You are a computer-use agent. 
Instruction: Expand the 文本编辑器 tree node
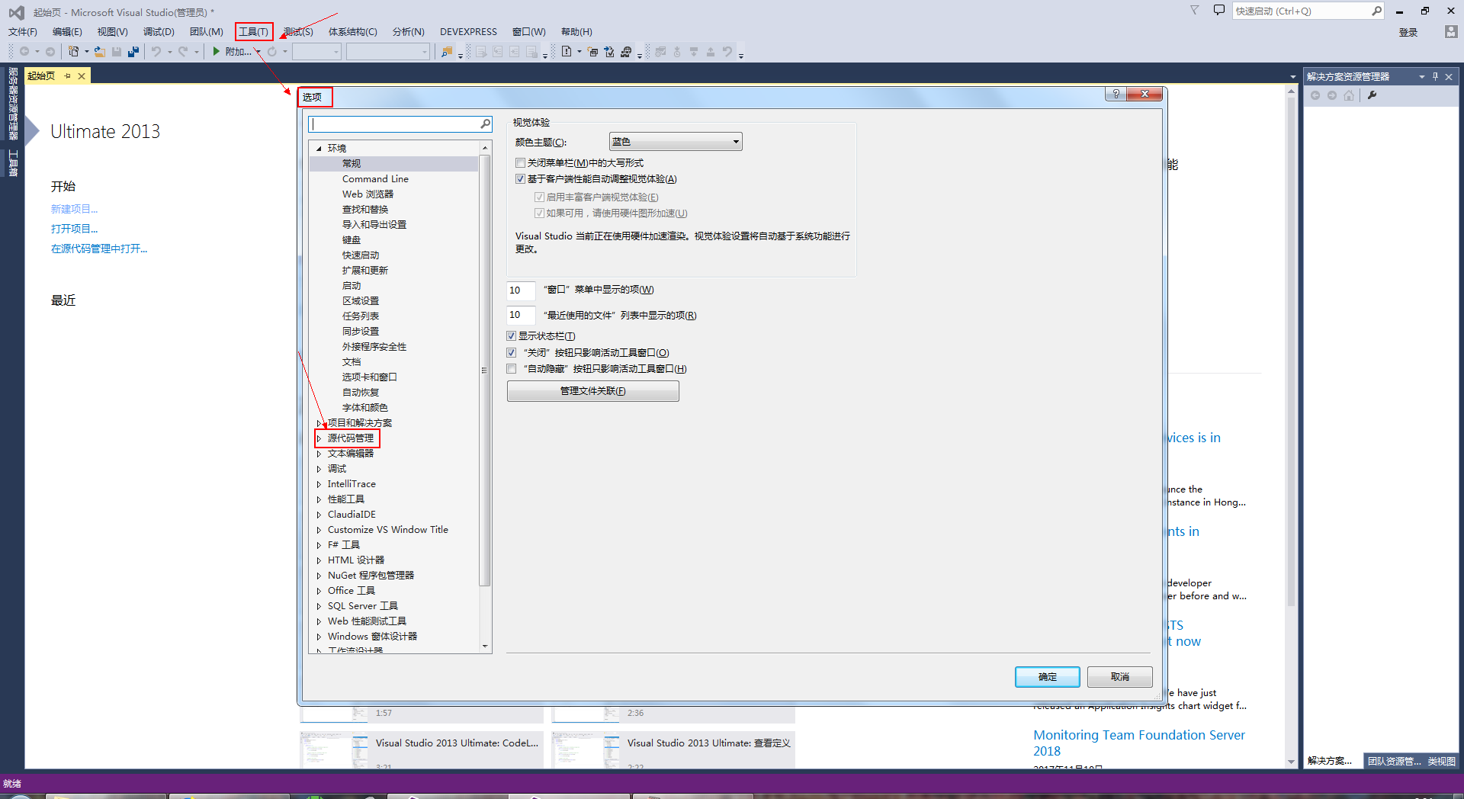point(319,454)
